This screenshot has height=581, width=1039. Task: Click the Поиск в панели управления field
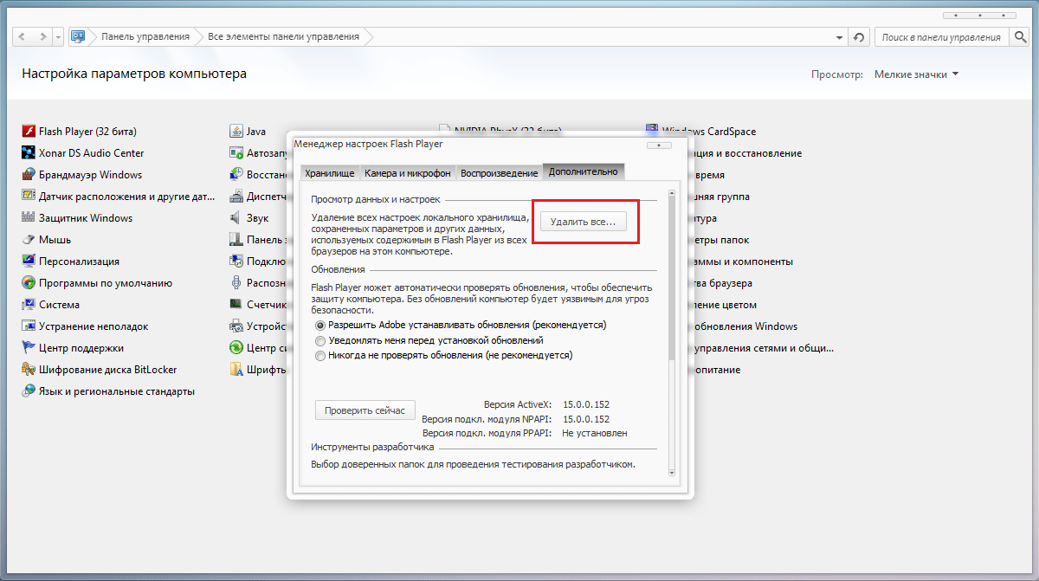click(x=941, y=37)
